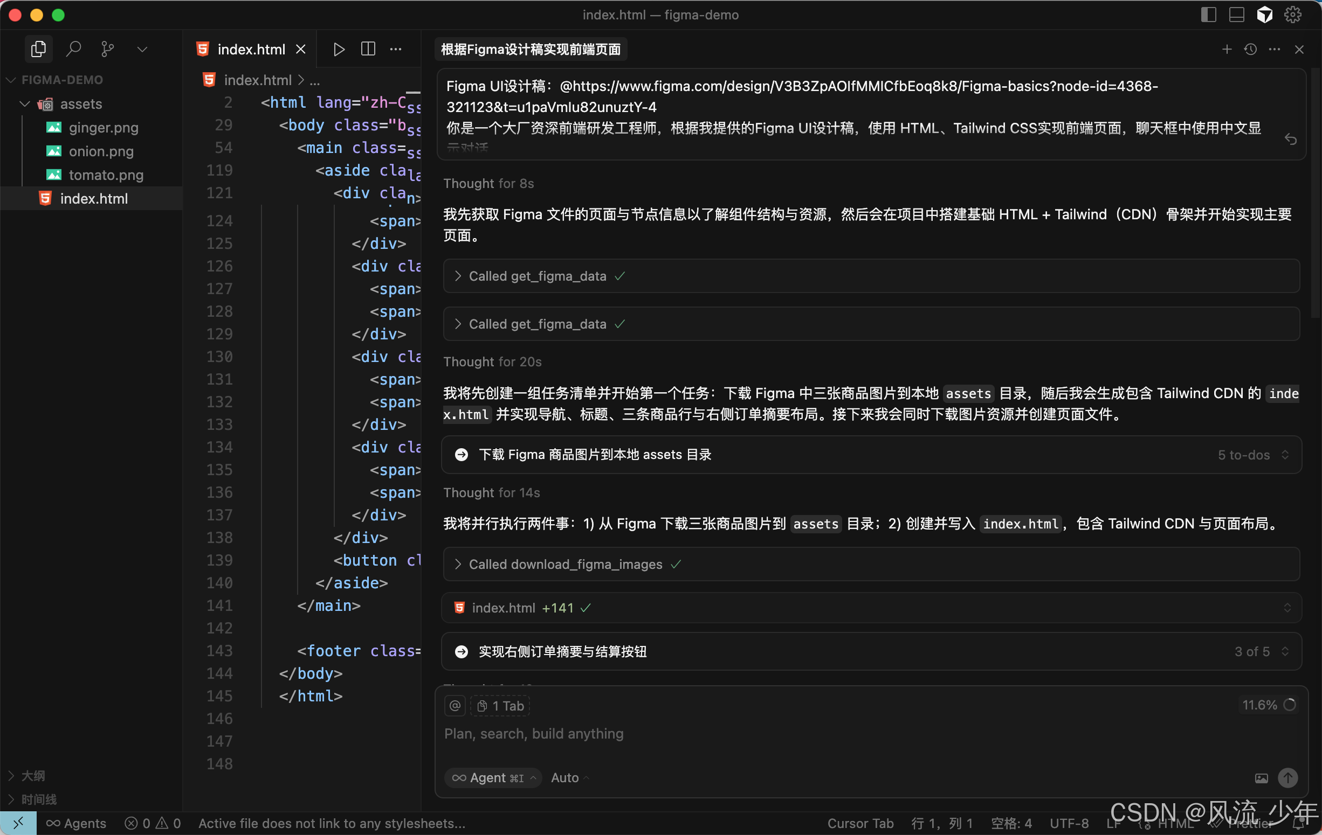Open onion.png in file tree

pos(101,151)
